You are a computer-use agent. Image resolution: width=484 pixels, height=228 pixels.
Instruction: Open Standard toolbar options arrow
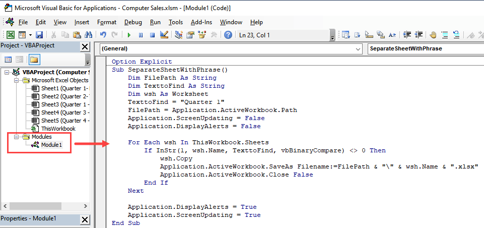click(x=332, y=36)
